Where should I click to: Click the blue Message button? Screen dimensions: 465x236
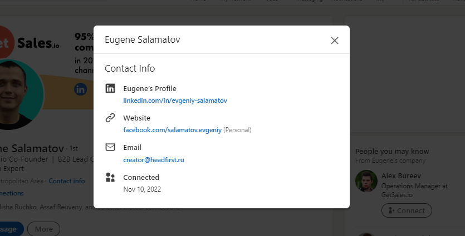tap(10, 229)
